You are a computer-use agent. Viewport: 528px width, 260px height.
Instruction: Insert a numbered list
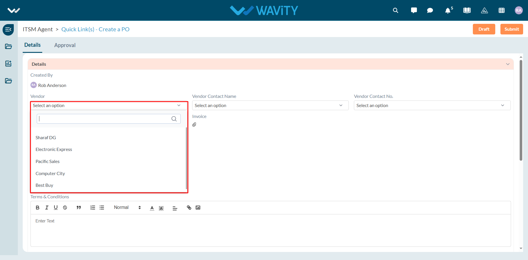(93, 207)
